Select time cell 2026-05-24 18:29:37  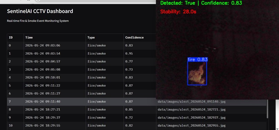click(x=55, y=118)
